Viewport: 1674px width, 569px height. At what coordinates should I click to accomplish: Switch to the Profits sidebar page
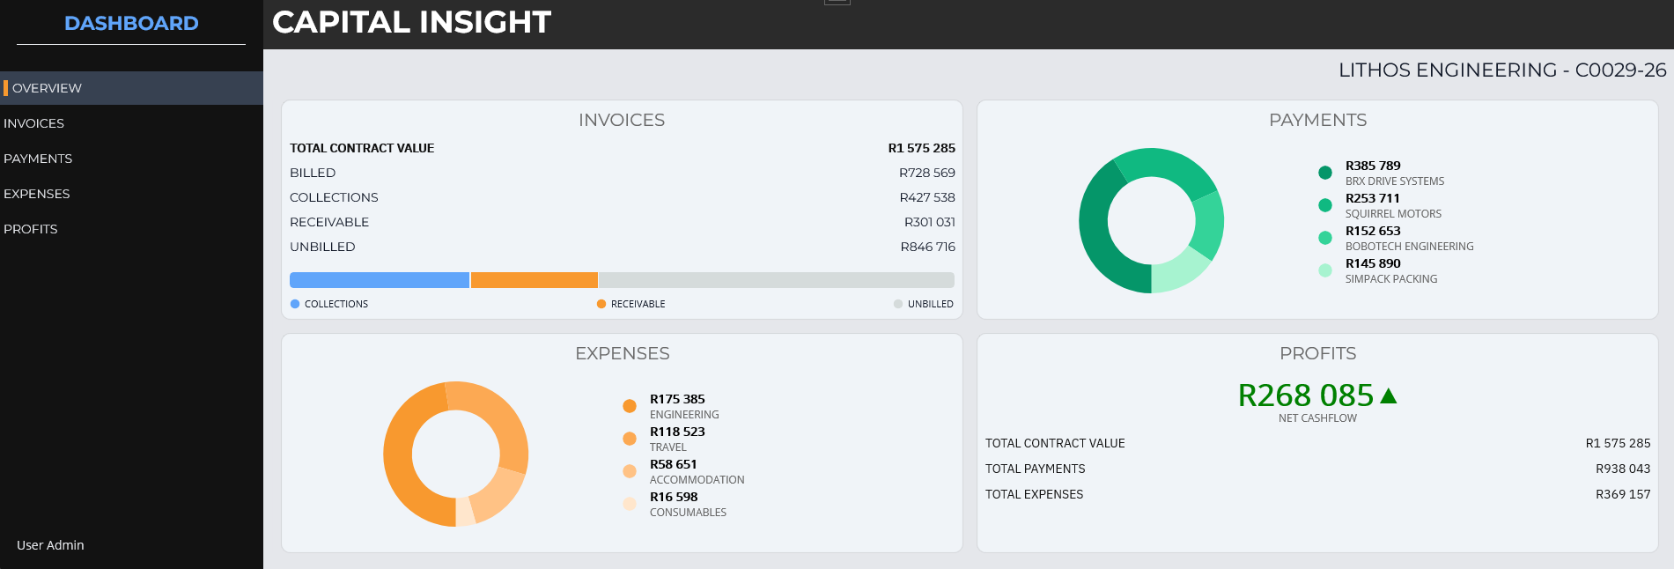30,229
